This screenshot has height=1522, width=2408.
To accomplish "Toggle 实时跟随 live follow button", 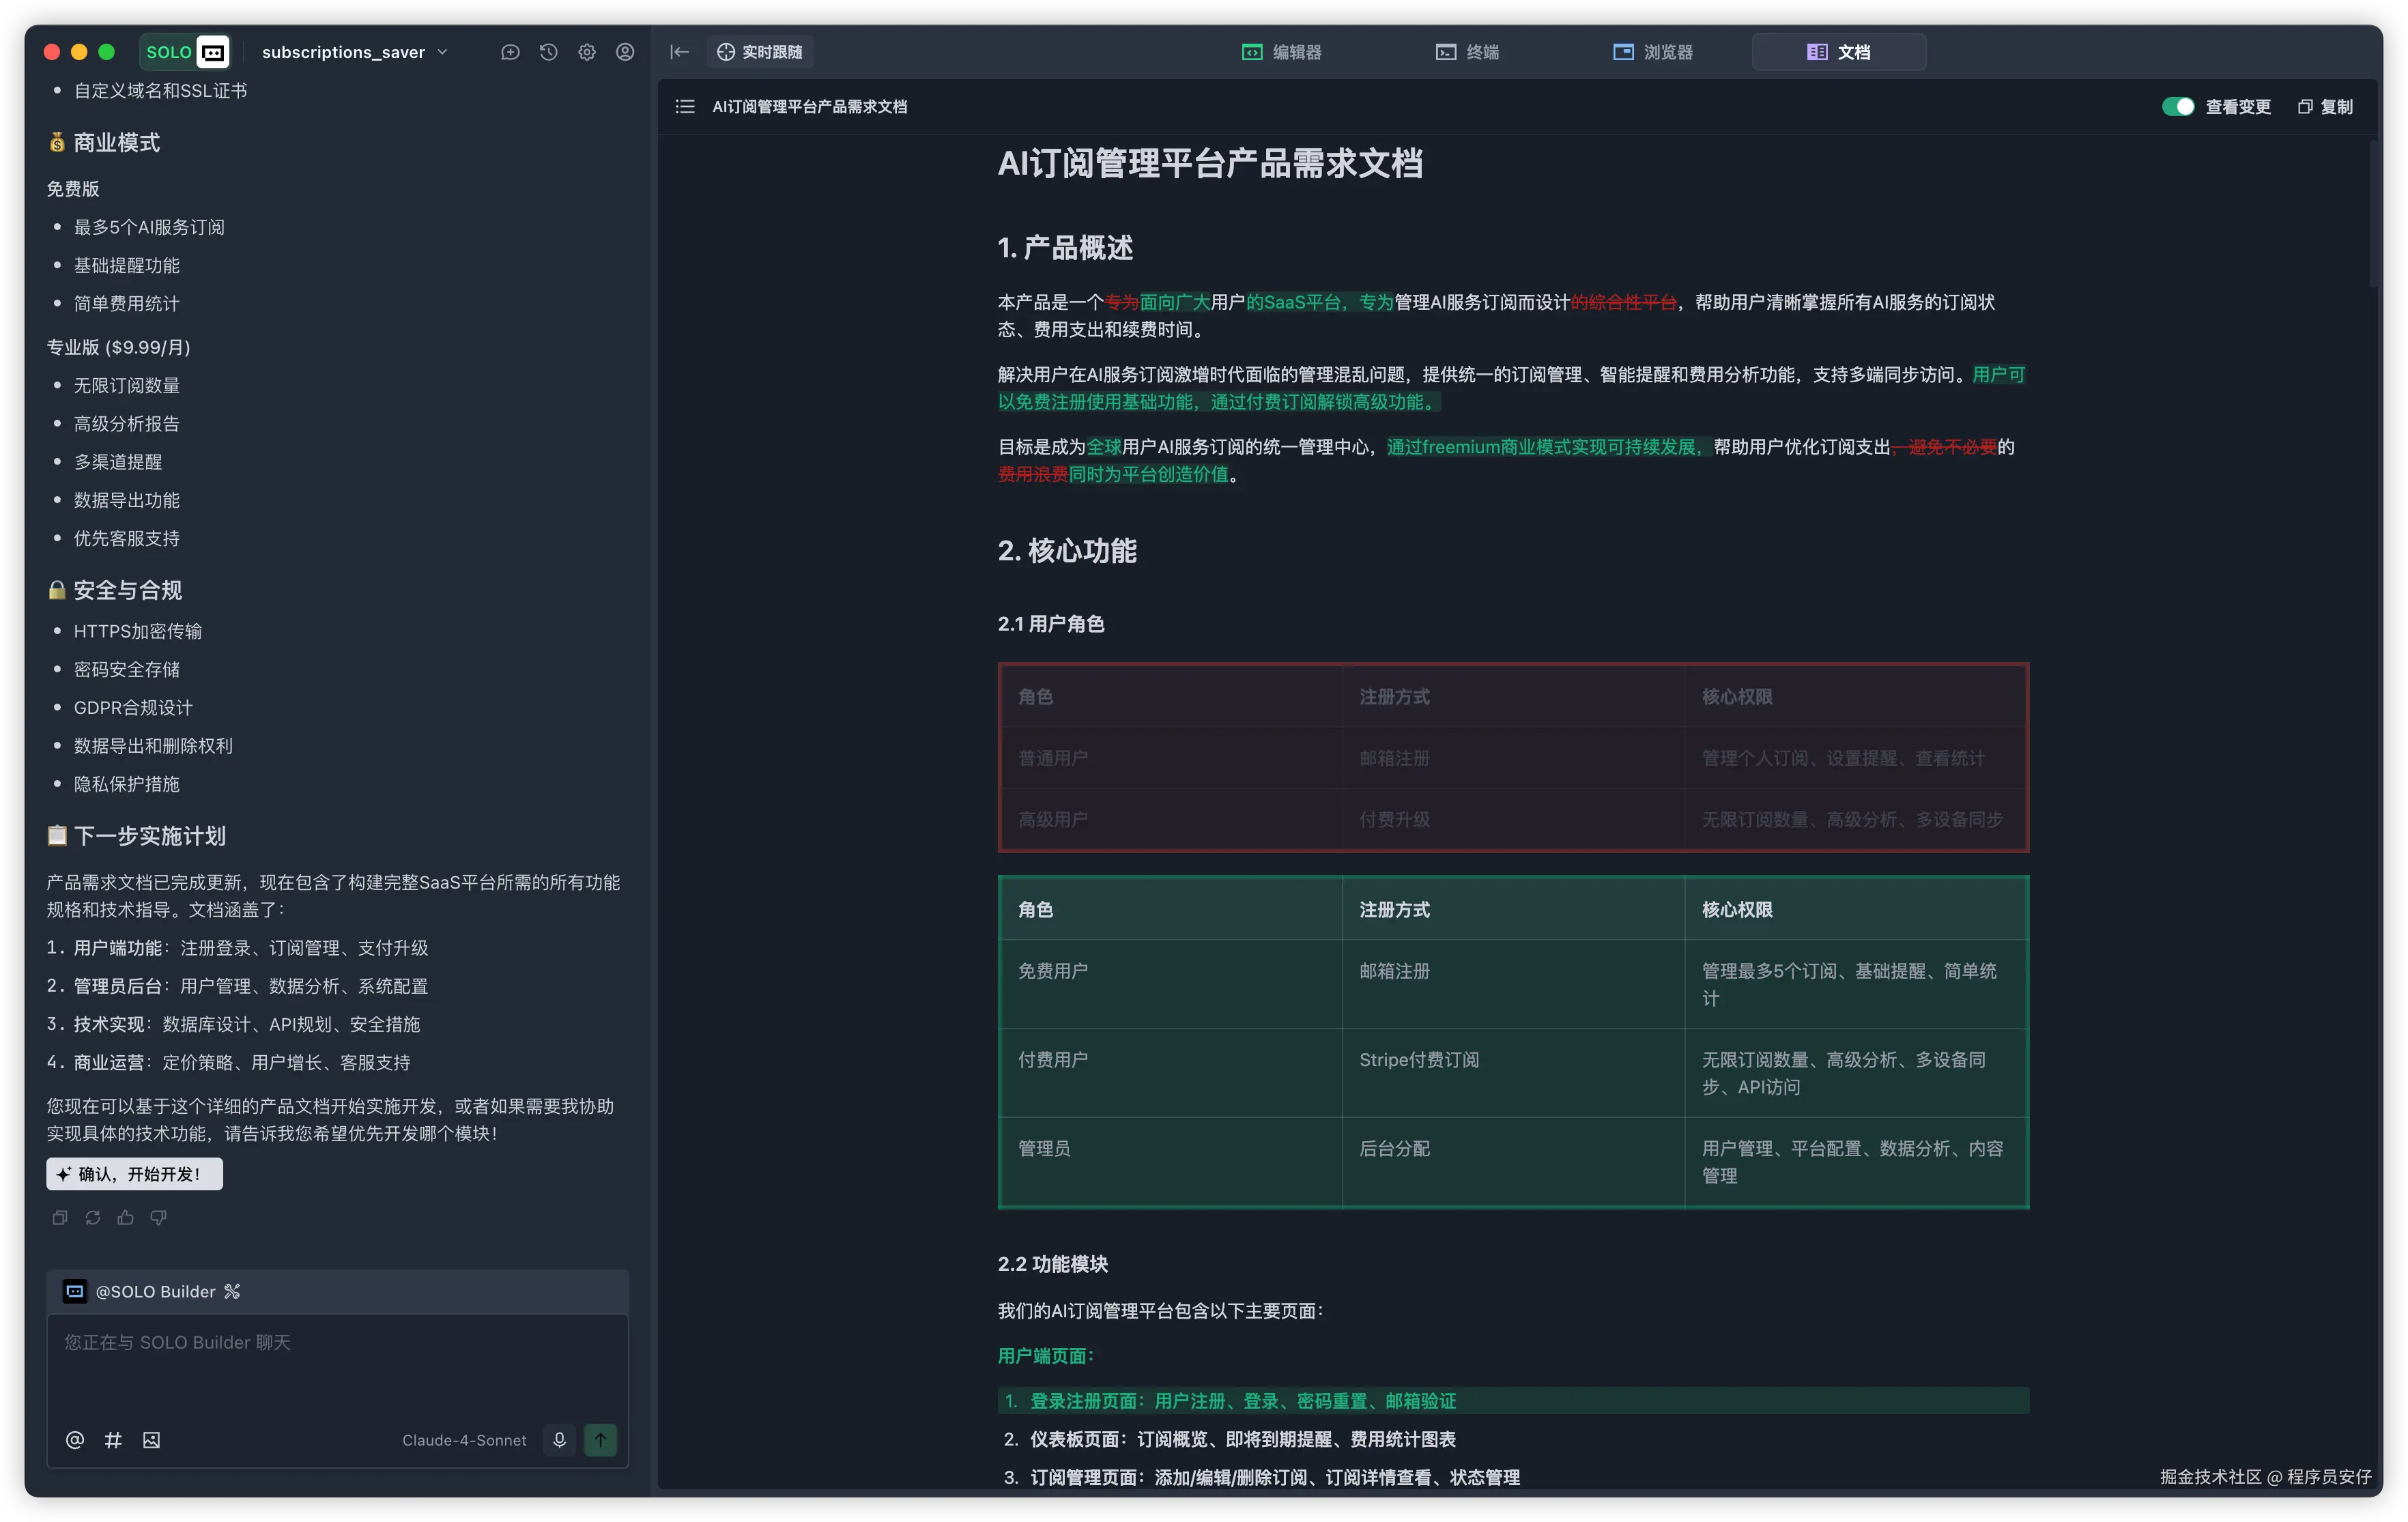I will click(760, 52).
